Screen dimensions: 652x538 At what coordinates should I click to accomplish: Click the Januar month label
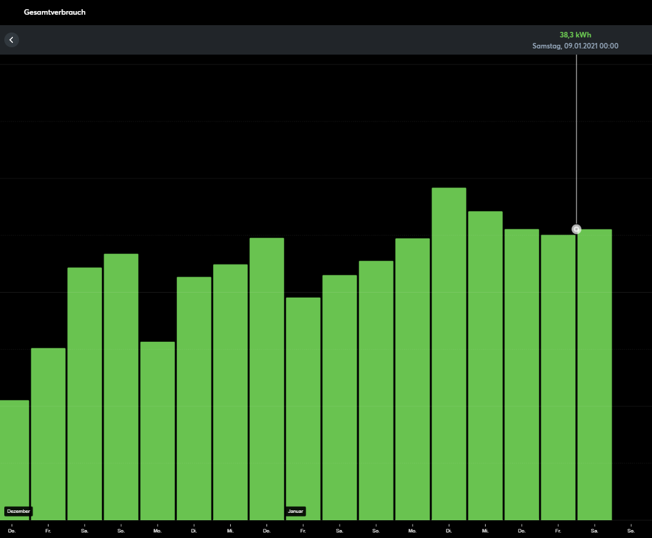pos(295,511)
